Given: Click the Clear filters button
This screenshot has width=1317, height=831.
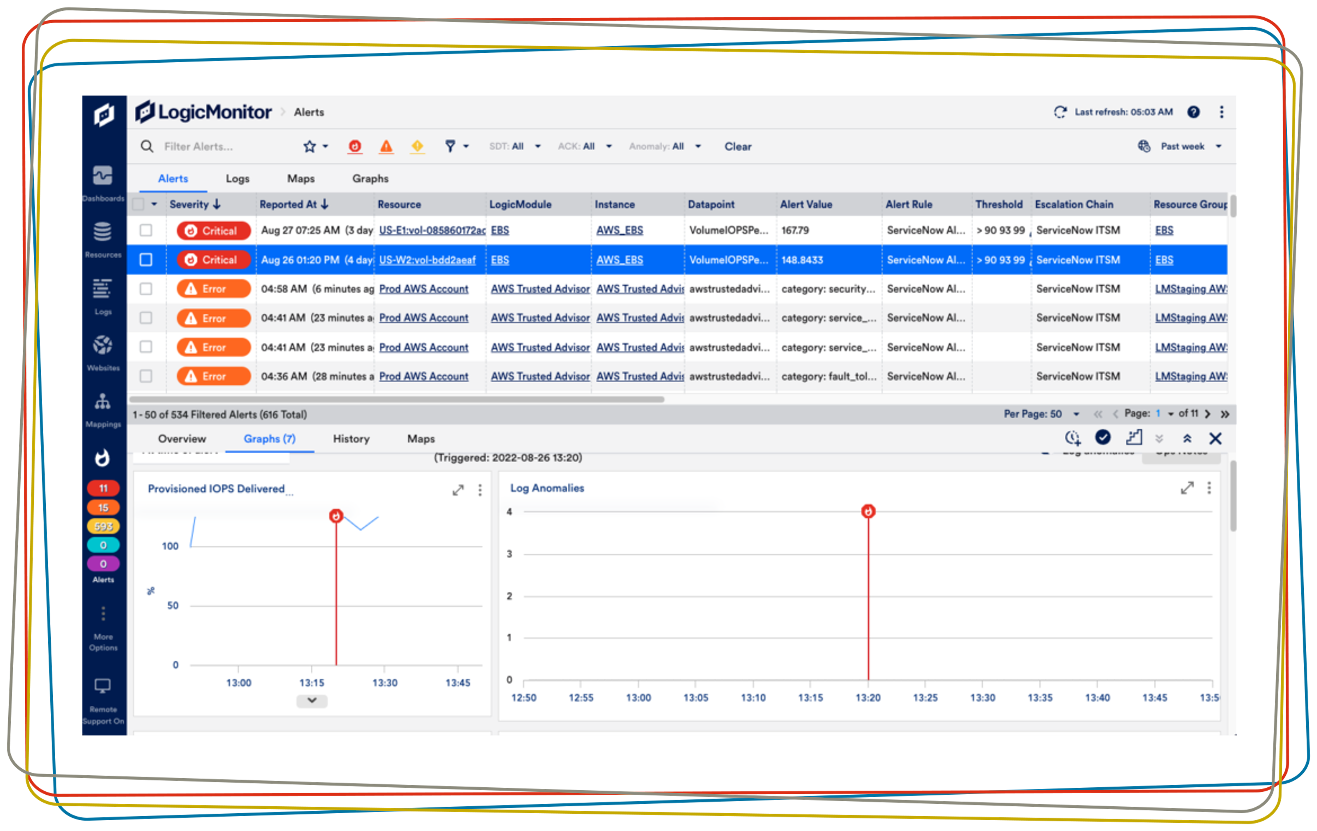Looking at the screenshot, I should coord(738,146).
